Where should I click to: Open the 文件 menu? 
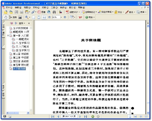tap(9, 7)
